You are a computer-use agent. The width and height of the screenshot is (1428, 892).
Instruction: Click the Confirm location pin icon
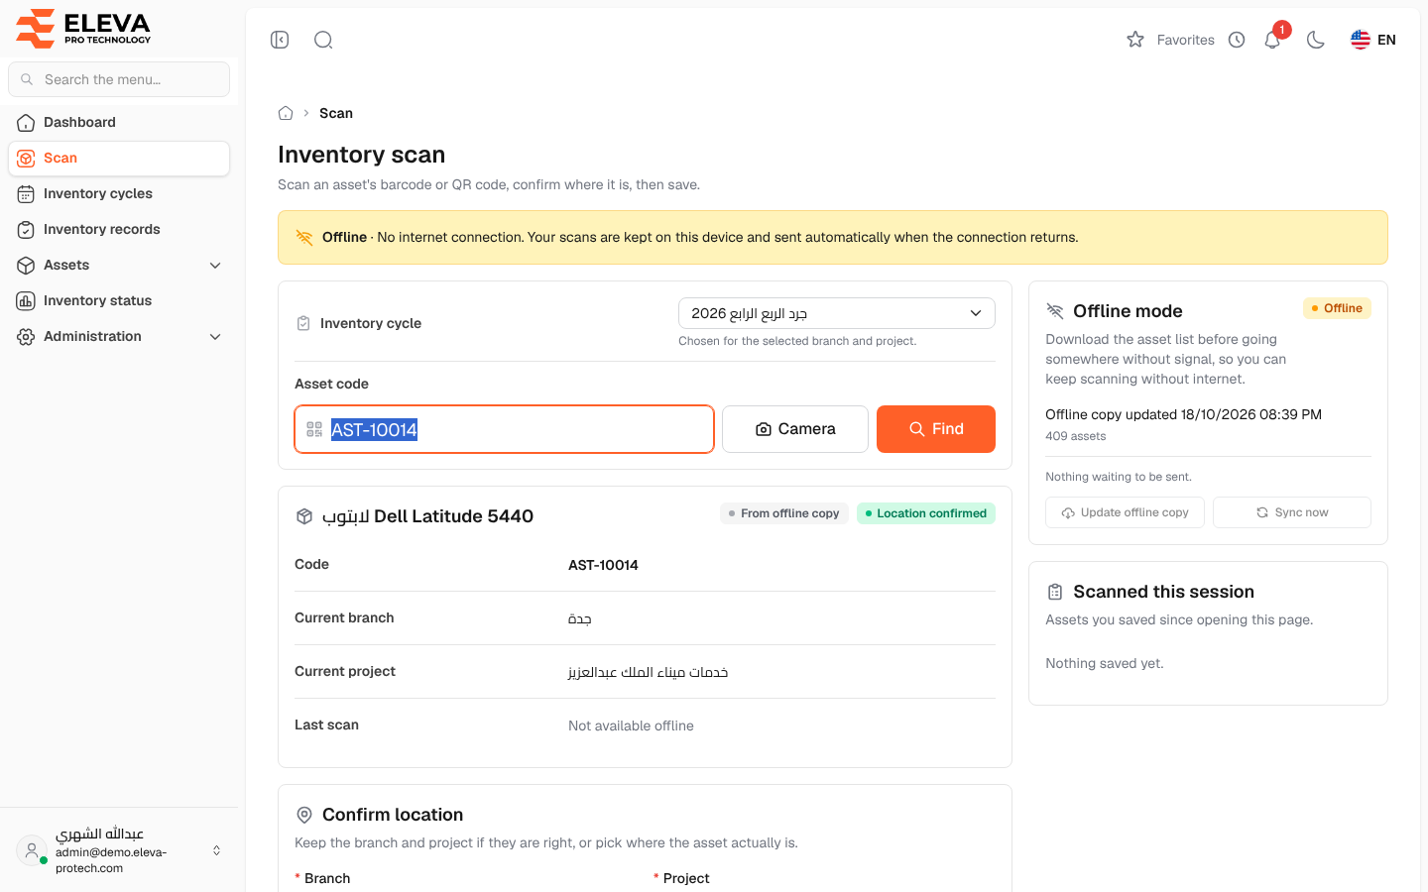[x=304, y=815]
